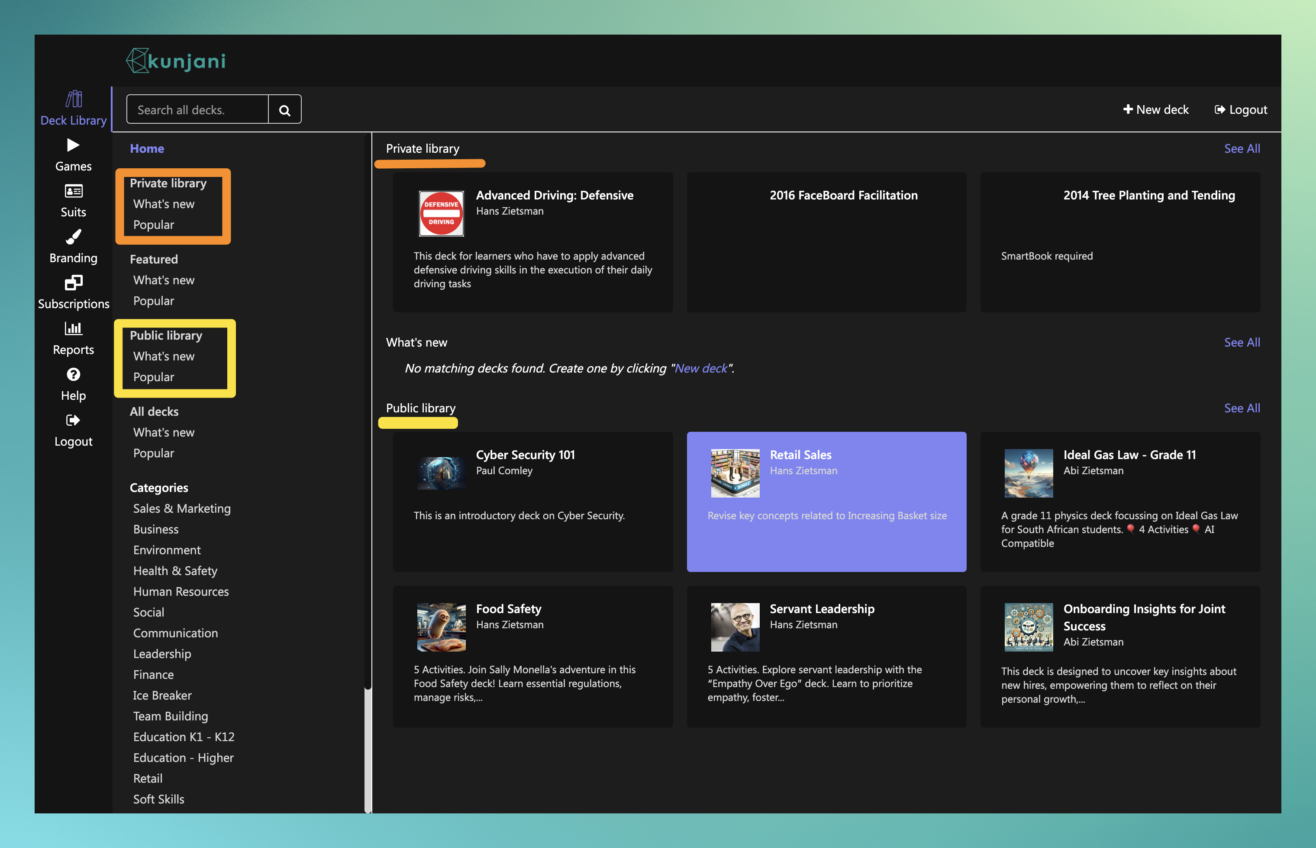
Task: Open the Games play icon
Action: [x=73, y=145]
